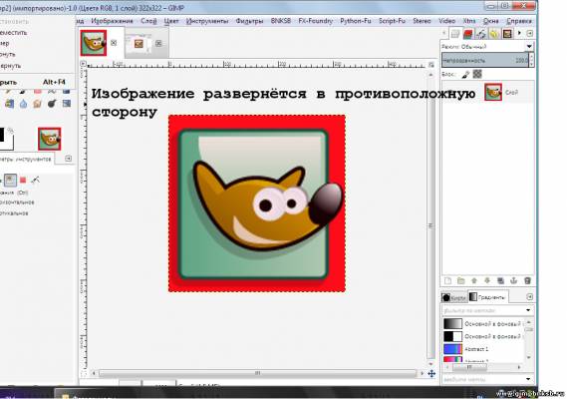Close the second image tab
The height and width of the screenshot is (399, 567).
(x=158, y=44)
